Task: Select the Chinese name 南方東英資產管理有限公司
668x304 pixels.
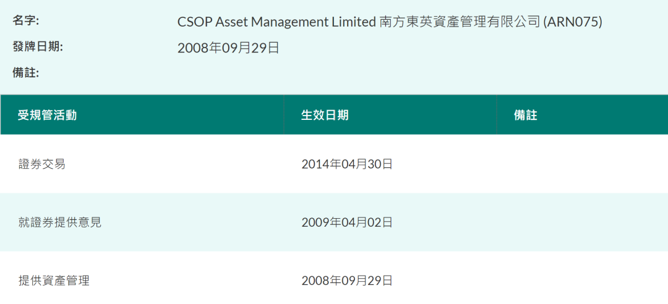Action: (x=460, y=22)
